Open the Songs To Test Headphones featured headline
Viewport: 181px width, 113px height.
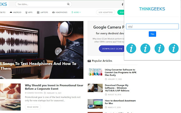coord(38,66)
